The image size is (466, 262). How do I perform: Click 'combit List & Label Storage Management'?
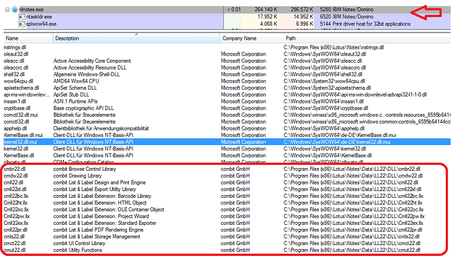97,237
